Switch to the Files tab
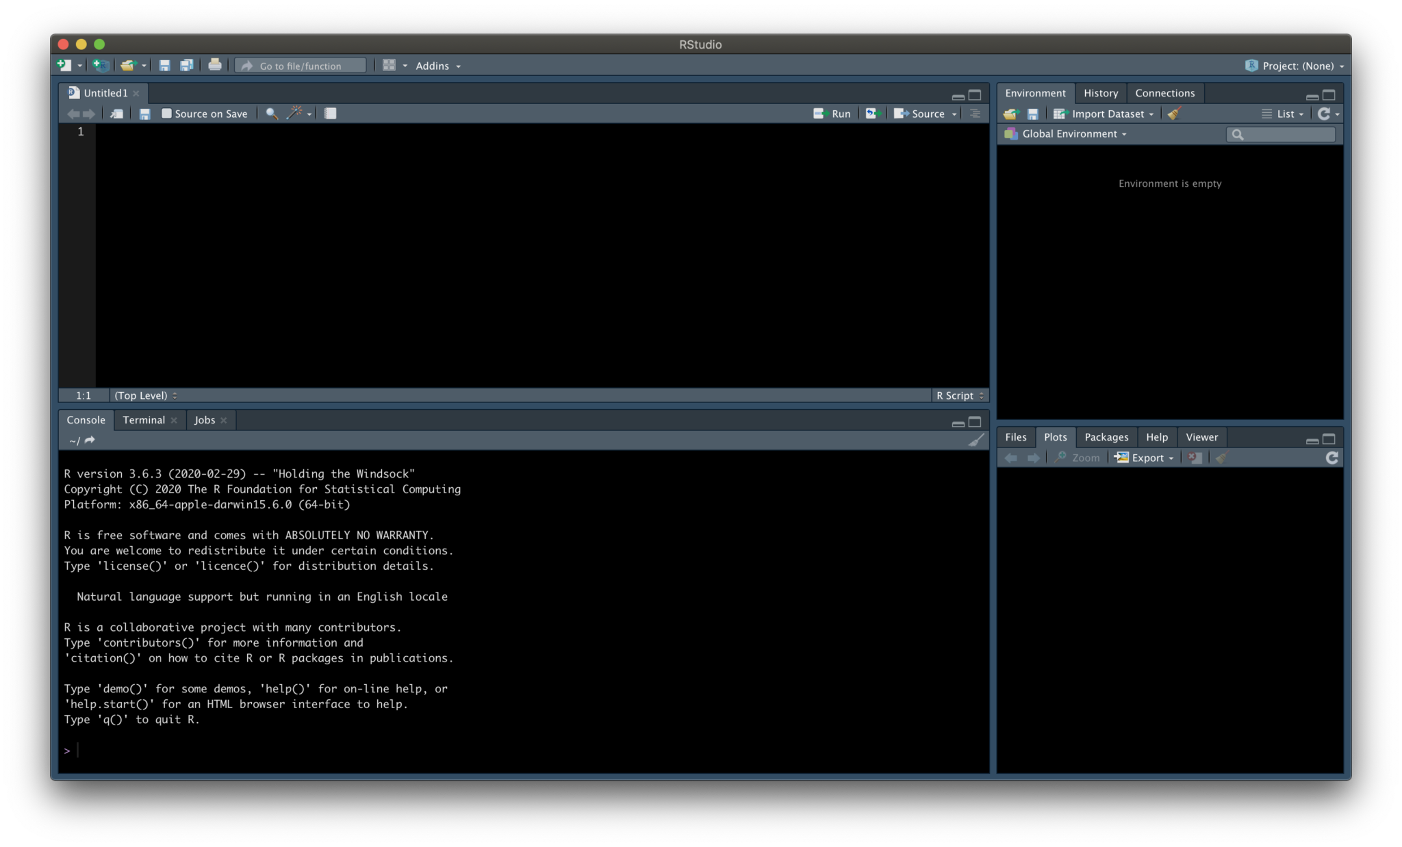This screenshot has width=1402, height=847. pos(1016,437)
